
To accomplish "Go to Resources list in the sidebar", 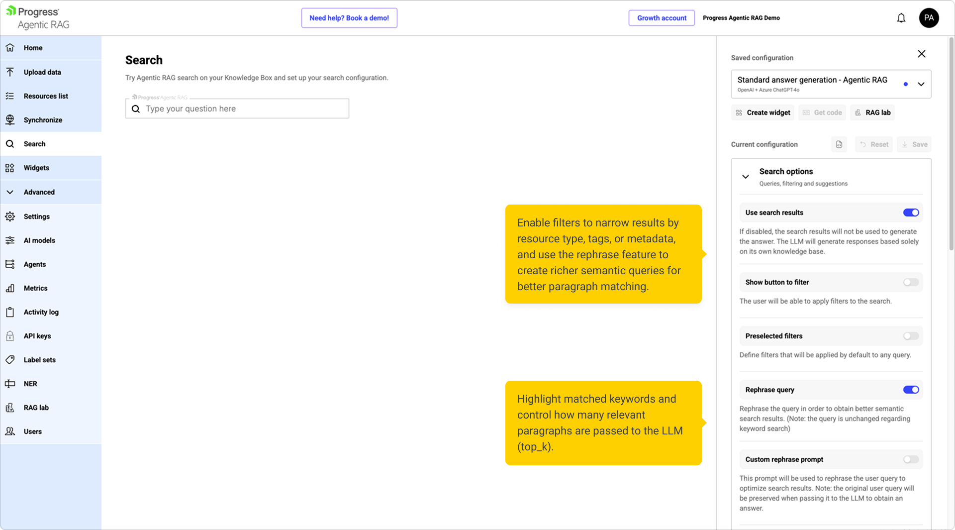I will tap(46, 96).
